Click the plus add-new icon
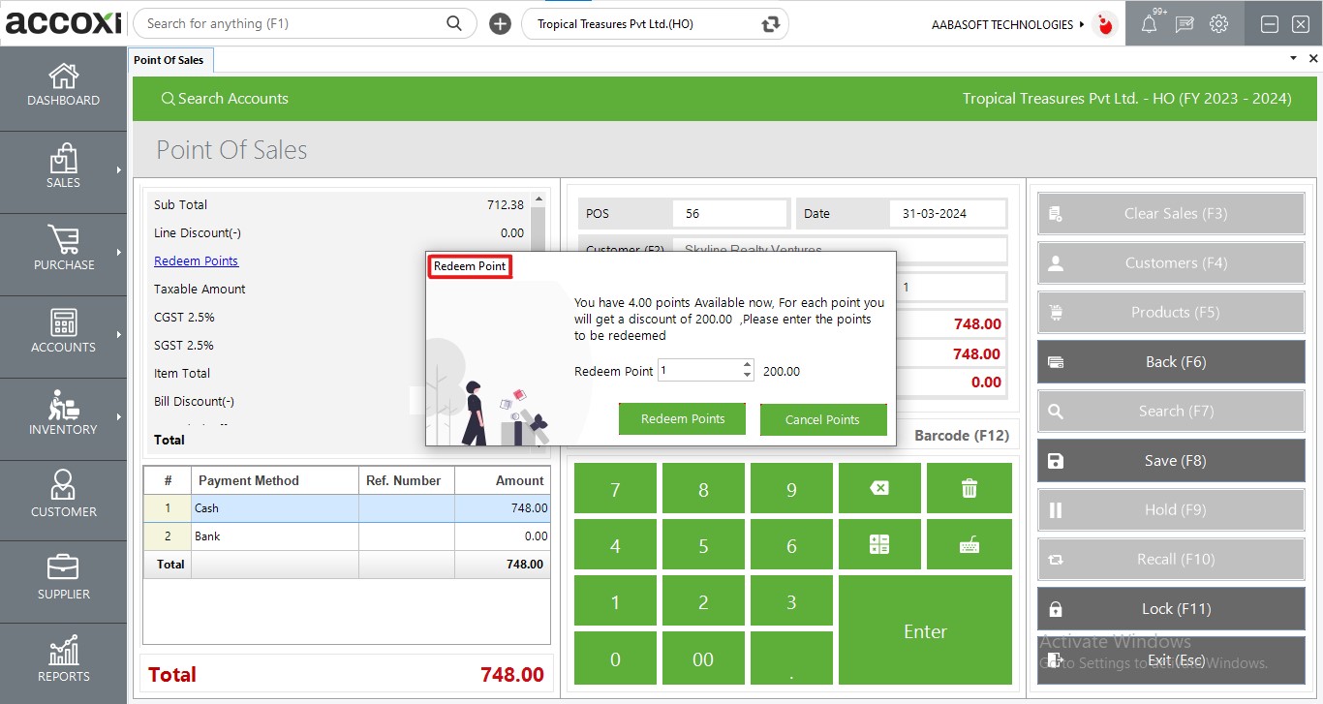Image resolution: width=1323 pixels, height=704 pixels. click(500, 24)
